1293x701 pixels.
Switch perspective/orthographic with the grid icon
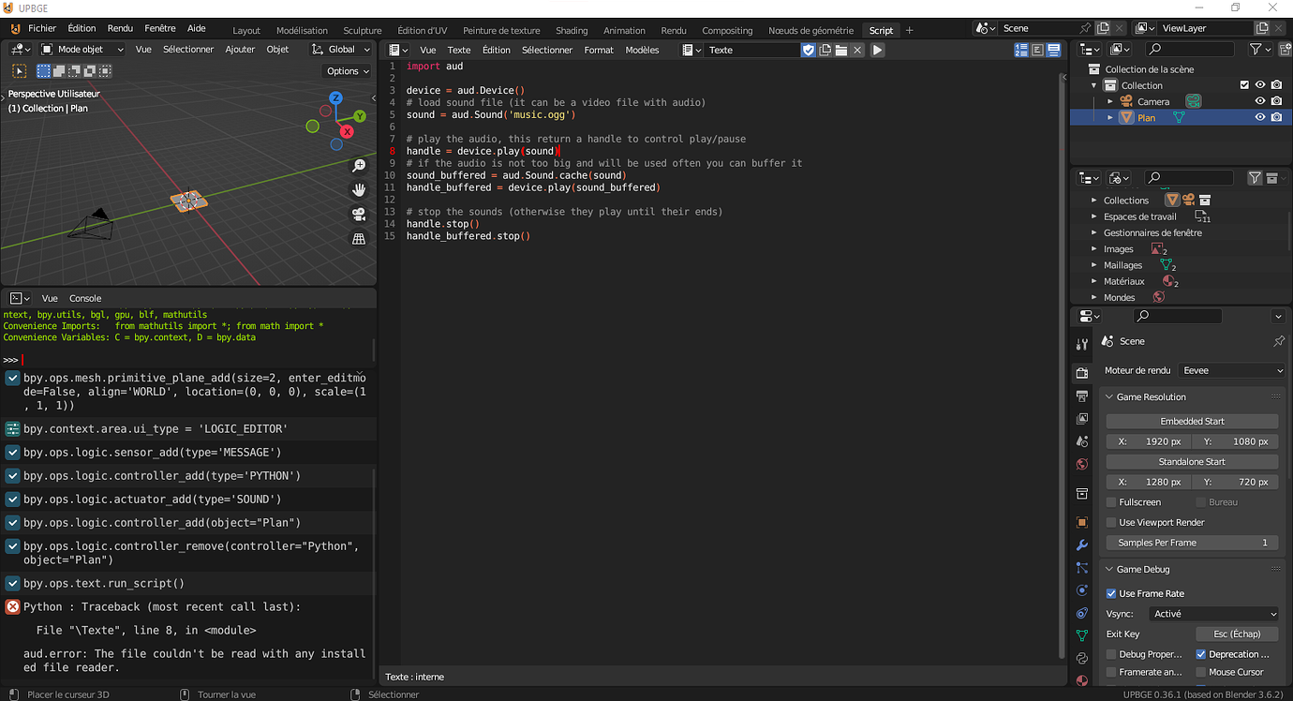359,239
